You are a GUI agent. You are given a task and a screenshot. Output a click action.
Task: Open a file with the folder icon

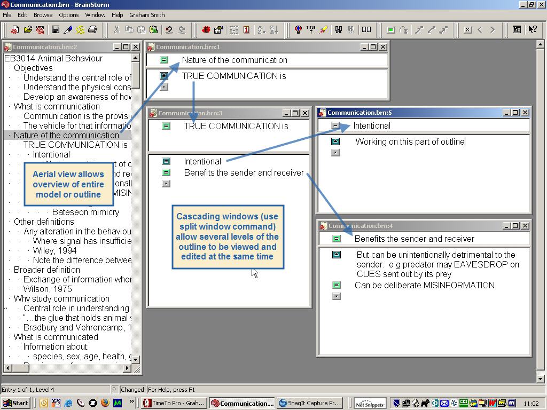[28, 30]
